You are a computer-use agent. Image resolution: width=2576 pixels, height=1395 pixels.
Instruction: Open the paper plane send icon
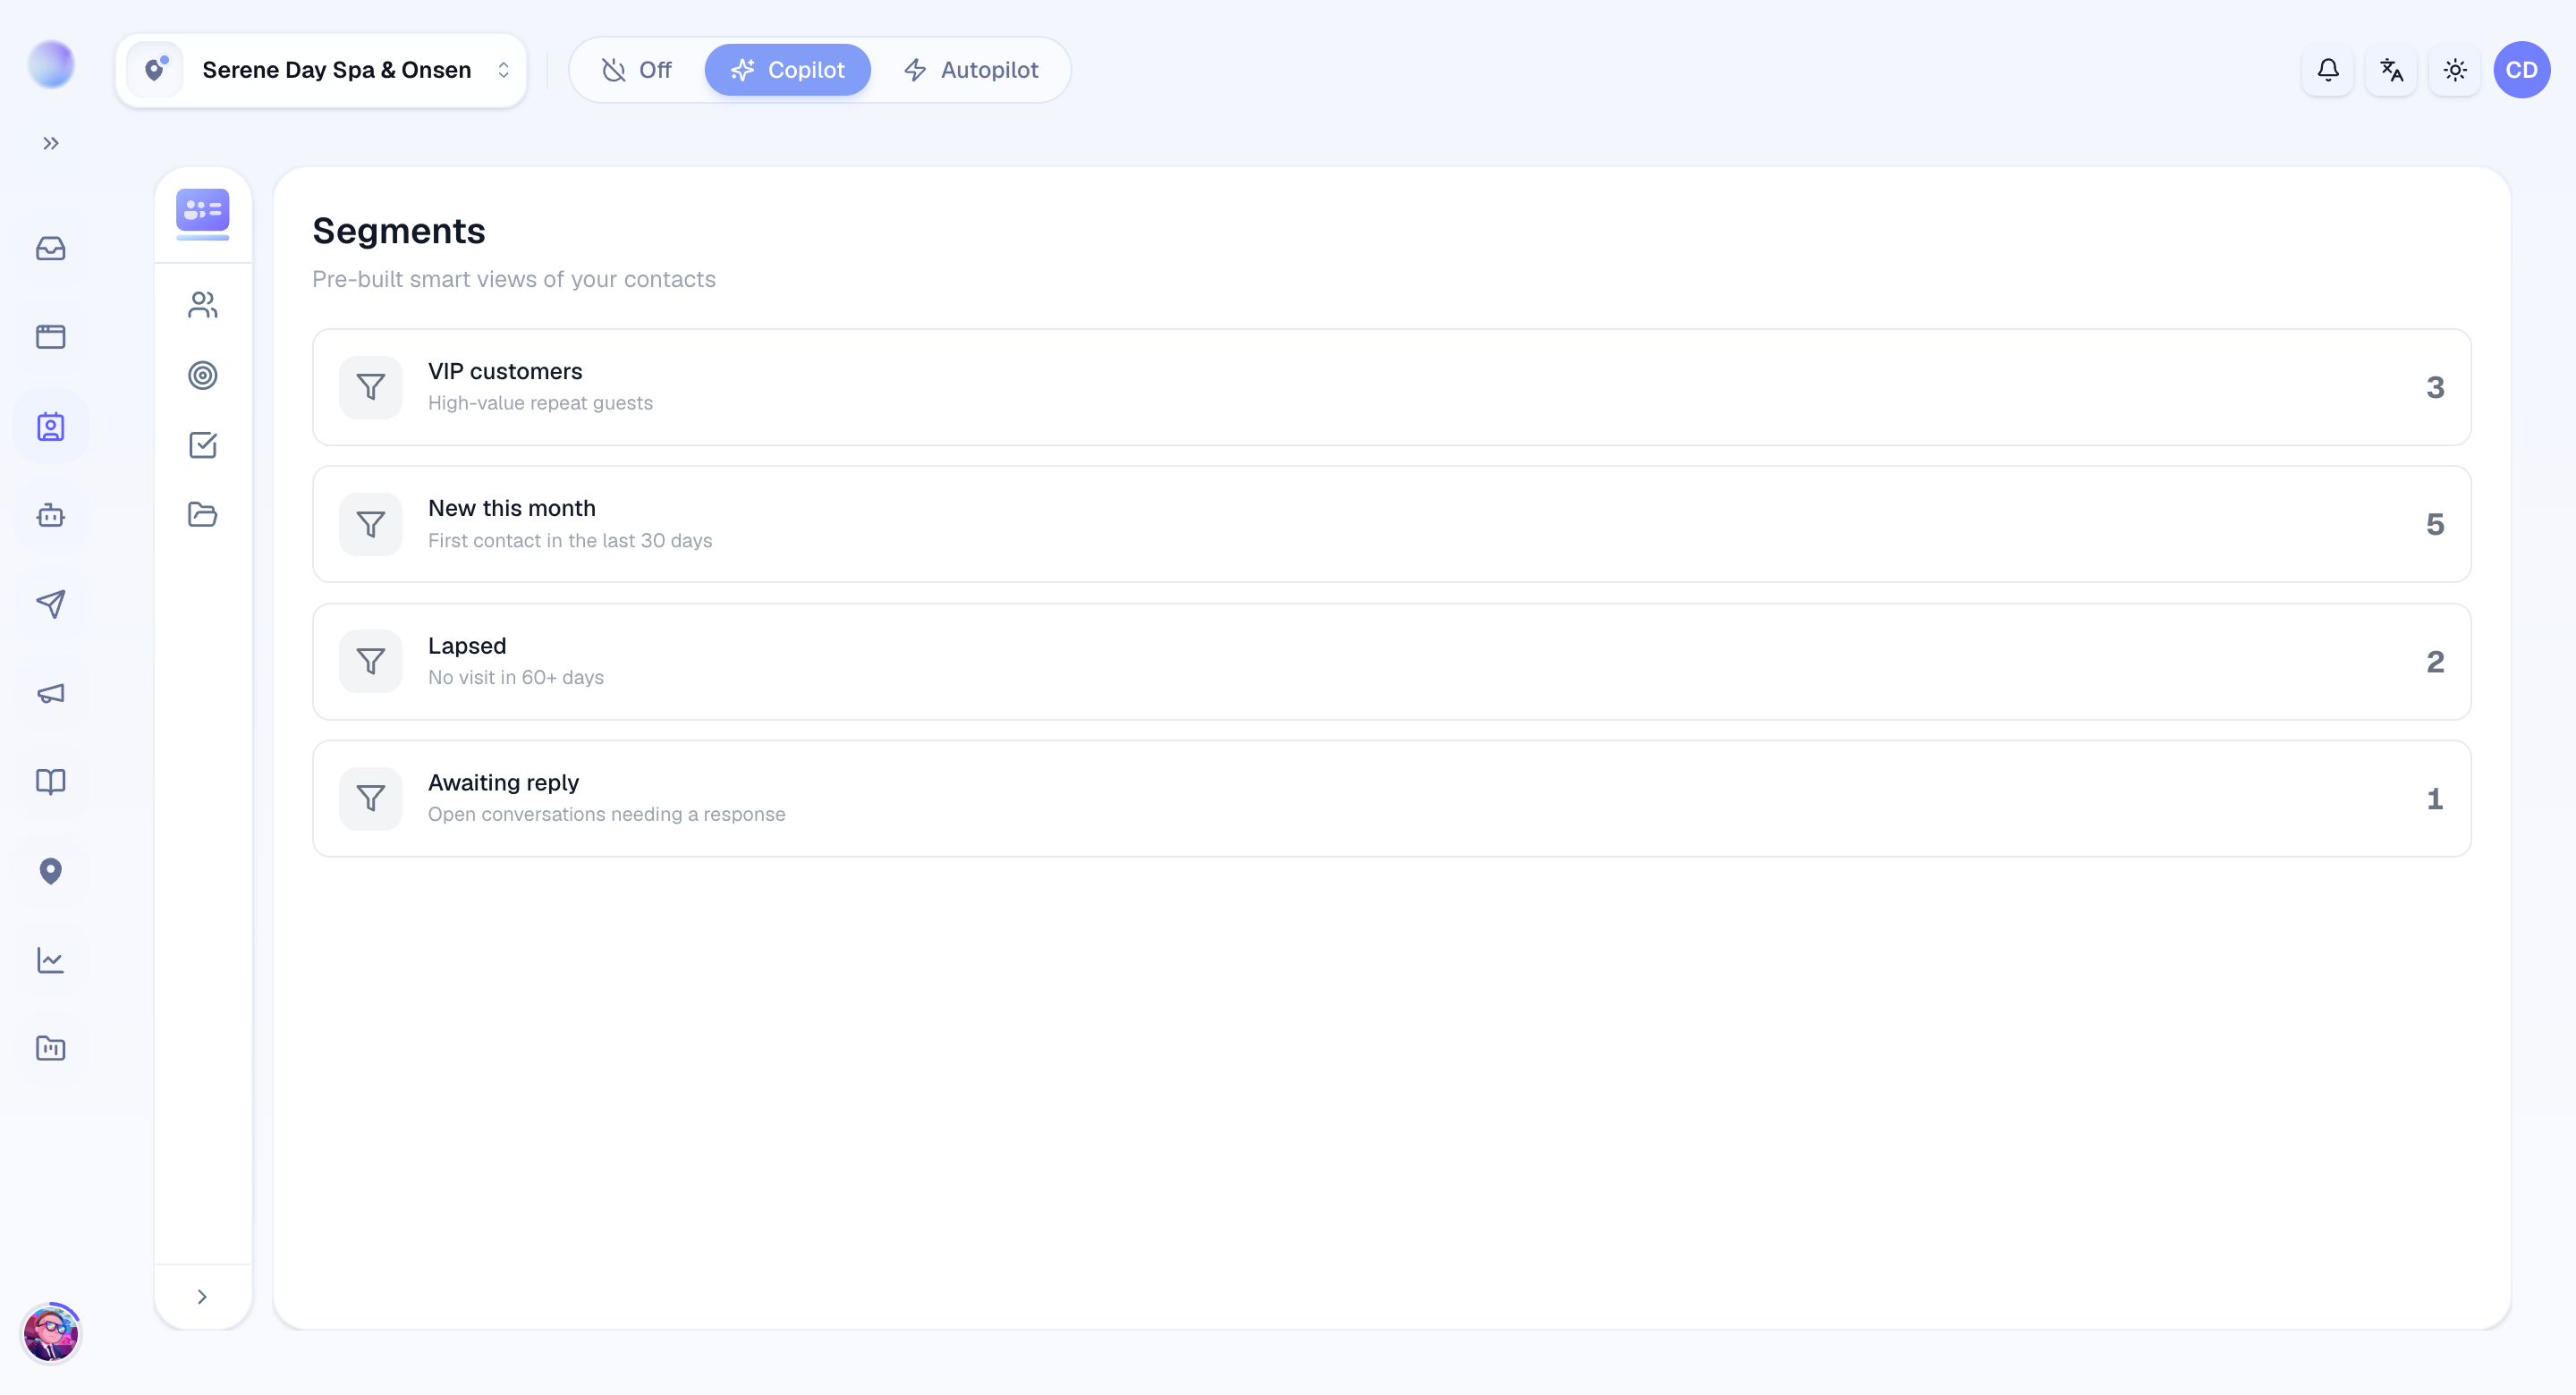tap(51, 604)
